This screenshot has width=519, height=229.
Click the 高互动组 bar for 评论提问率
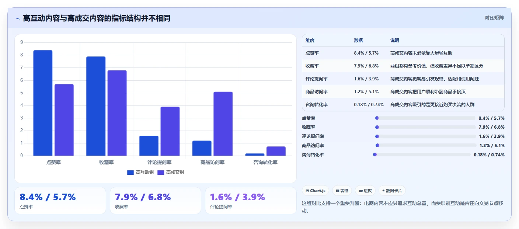click(149, 146)
